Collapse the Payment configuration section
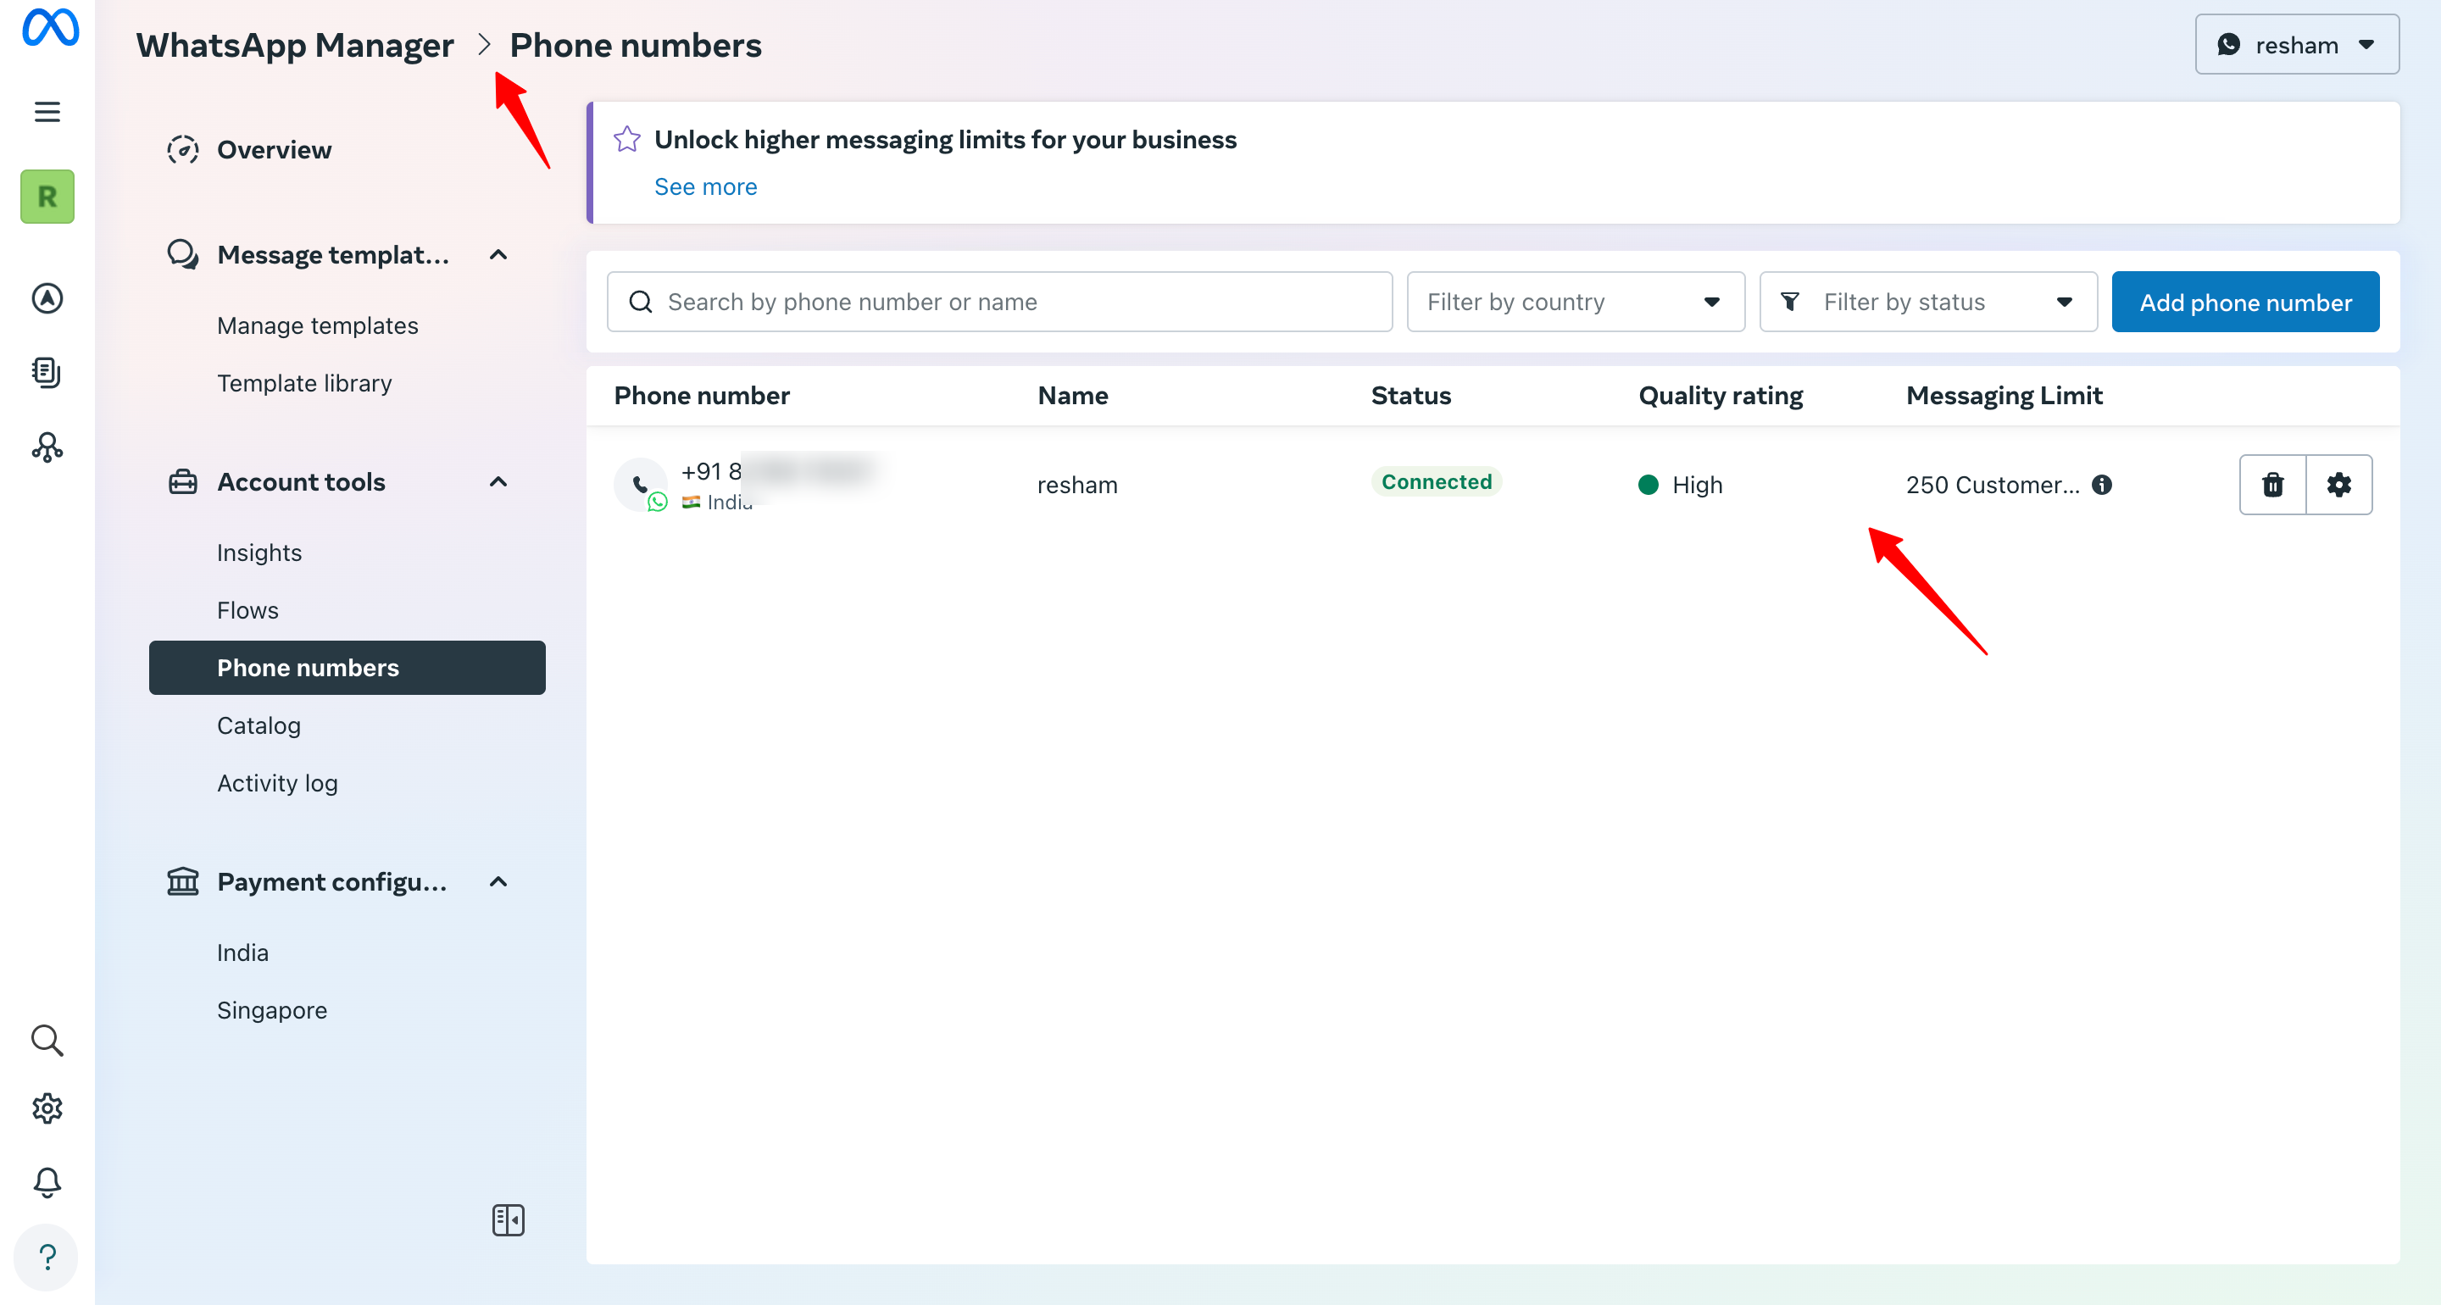The width and height of the screenshot is (2441, 1305). [x=498, y=881]
